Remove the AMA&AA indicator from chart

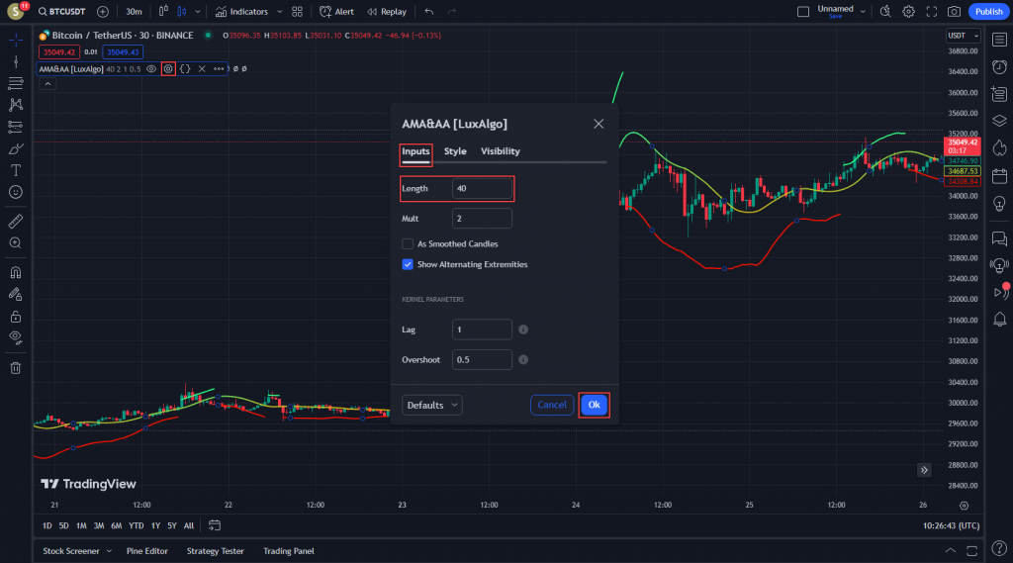(202, 68)
